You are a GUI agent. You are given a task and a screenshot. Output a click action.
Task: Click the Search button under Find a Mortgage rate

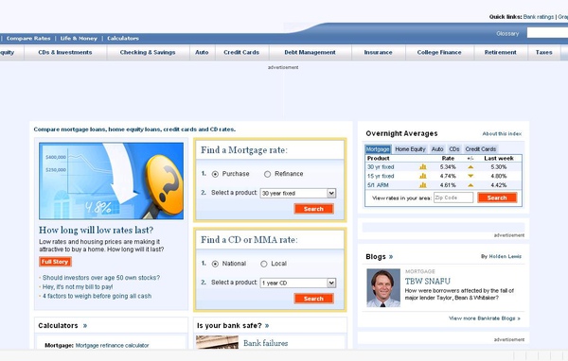tap(313, 209)
